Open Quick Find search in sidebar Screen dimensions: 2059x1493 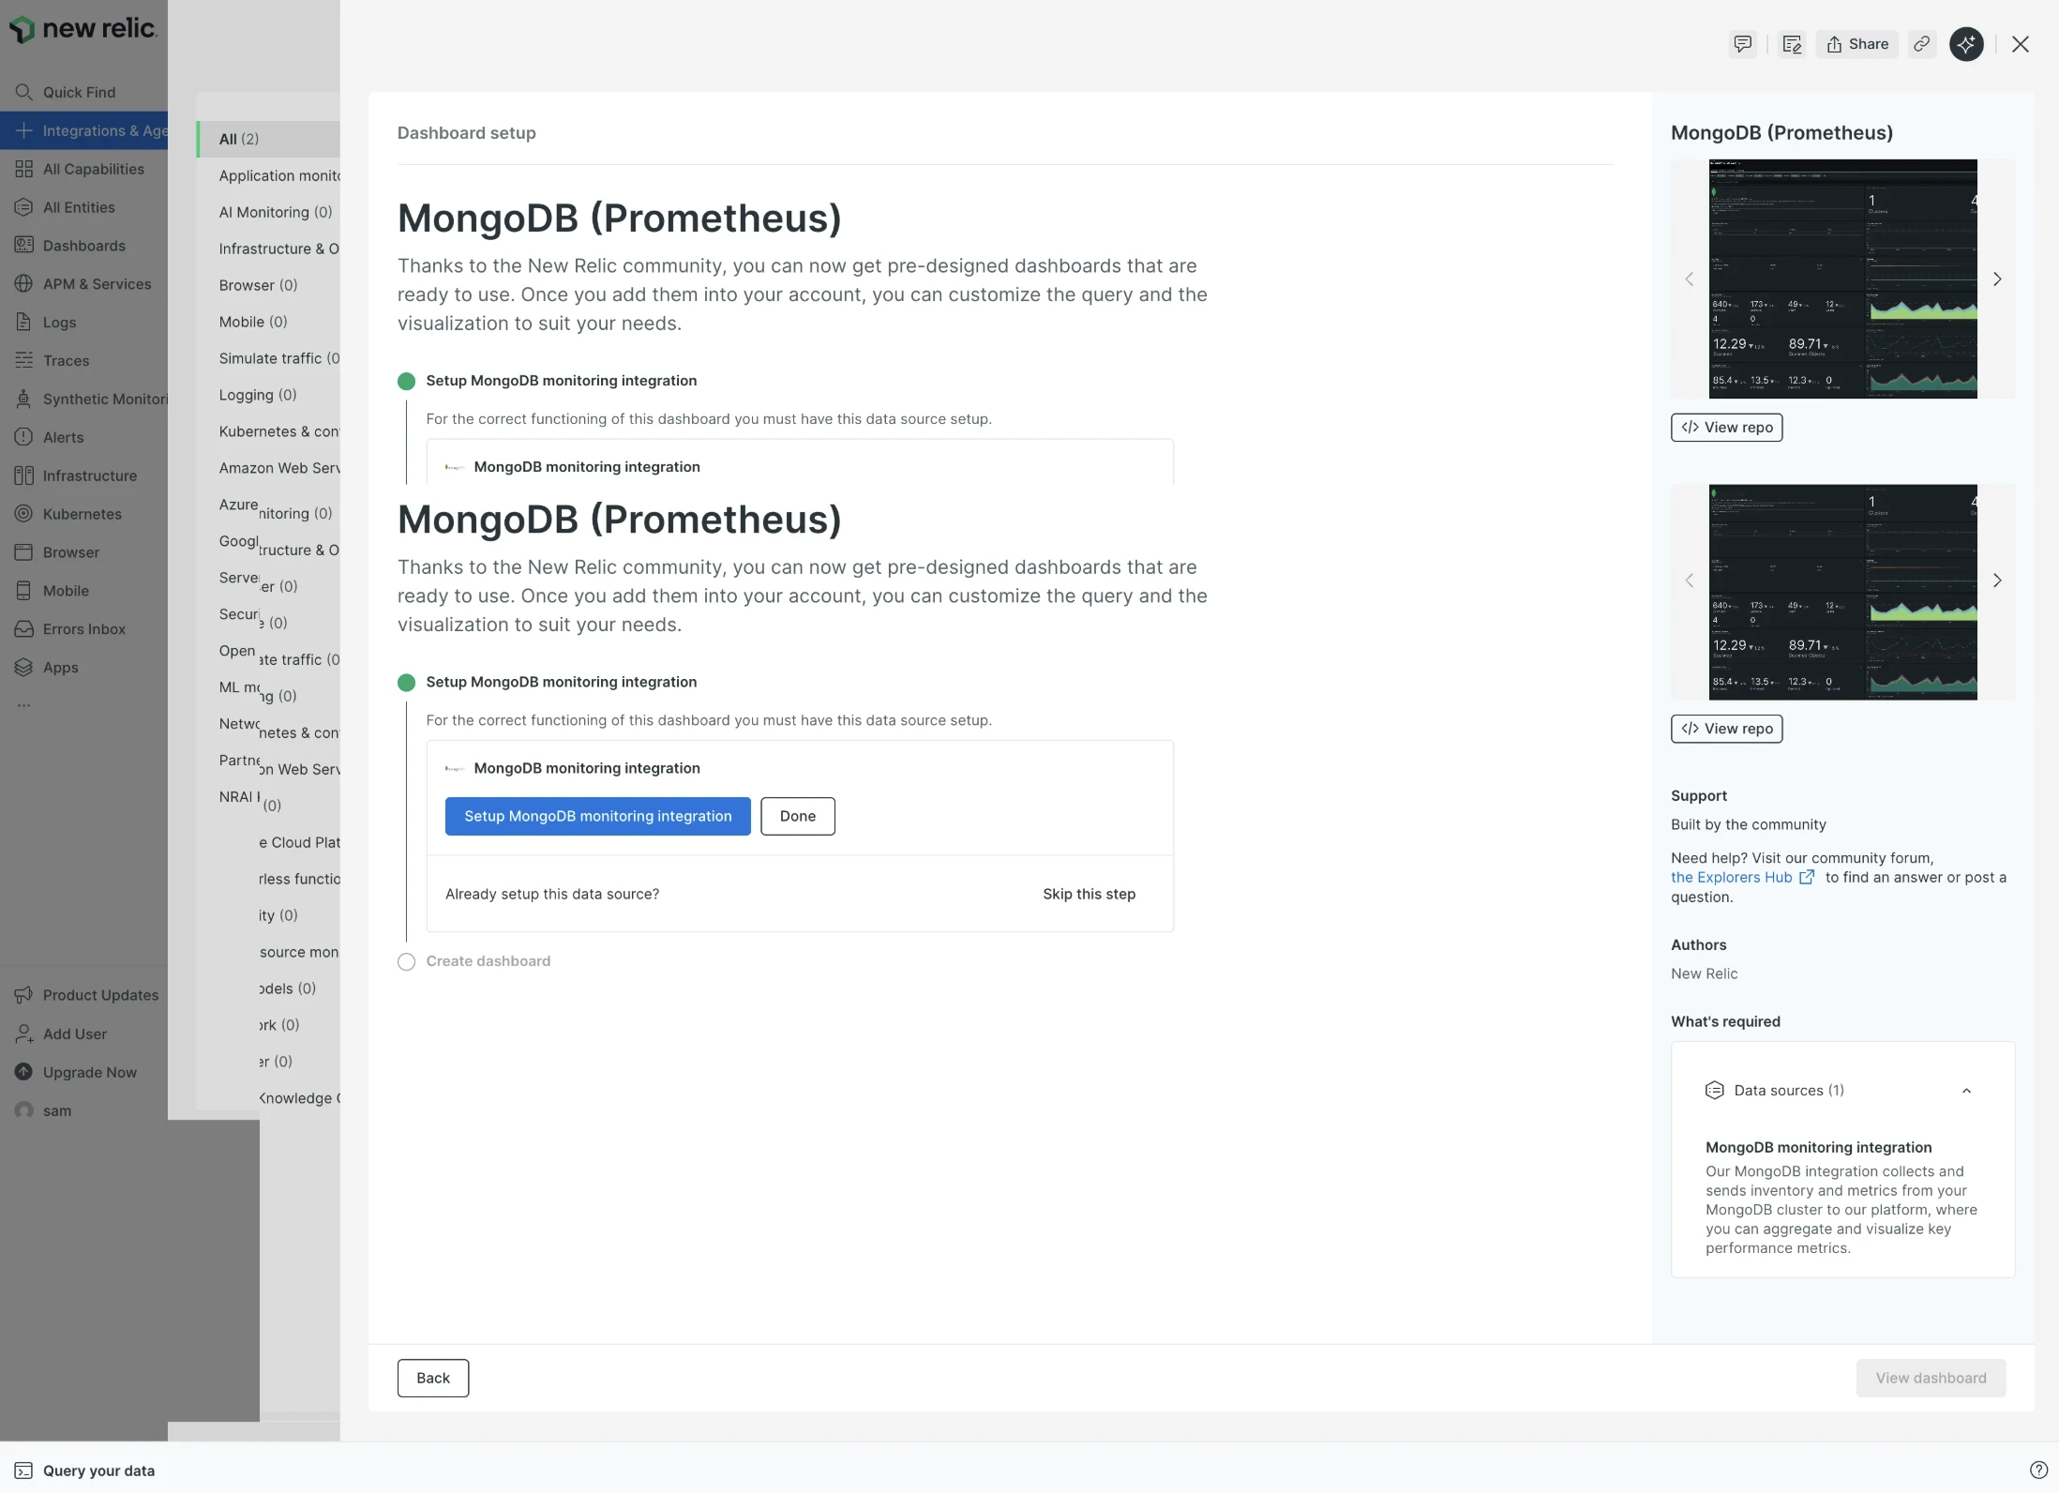point(79,92)
